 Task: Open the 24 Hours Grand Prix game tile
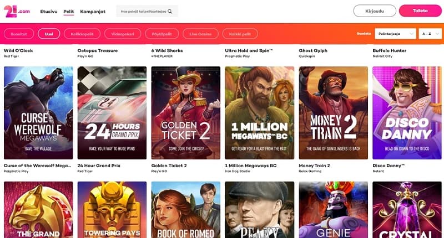112,113
